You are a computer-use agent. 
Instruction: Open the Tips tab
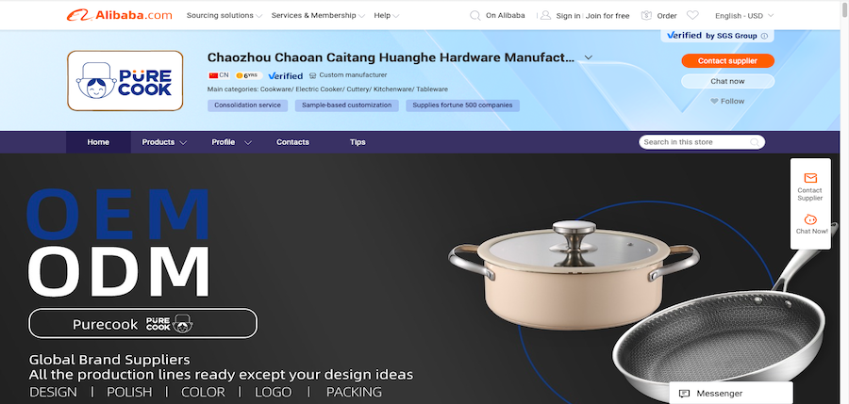coord(358,142)
